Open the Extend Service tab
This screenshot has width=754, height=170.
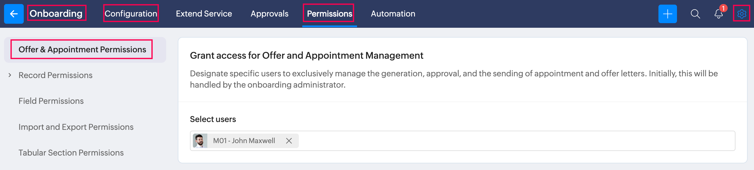[204, 14]
